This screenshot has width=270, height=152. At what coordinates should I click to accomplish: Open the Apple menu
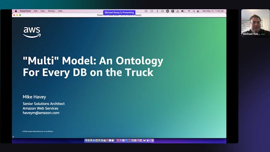point(16,11)
